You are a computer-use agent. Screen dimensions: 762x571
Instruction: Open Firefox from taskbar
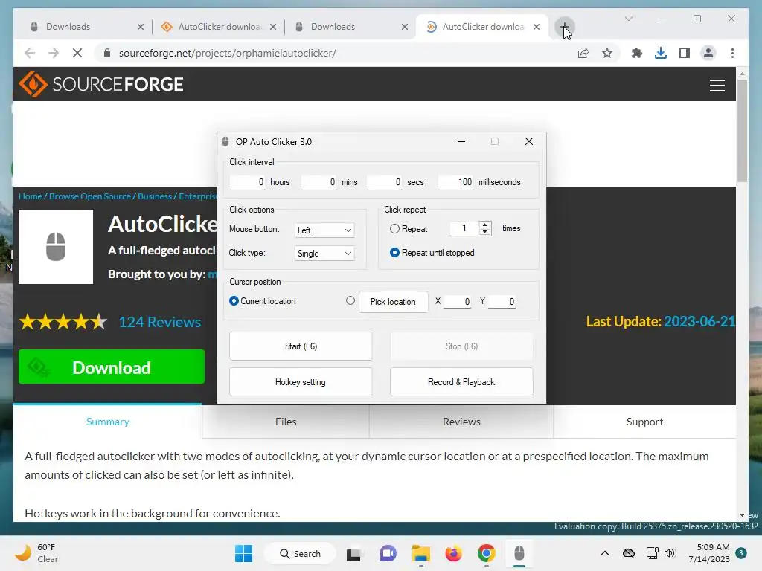(453, 553)
